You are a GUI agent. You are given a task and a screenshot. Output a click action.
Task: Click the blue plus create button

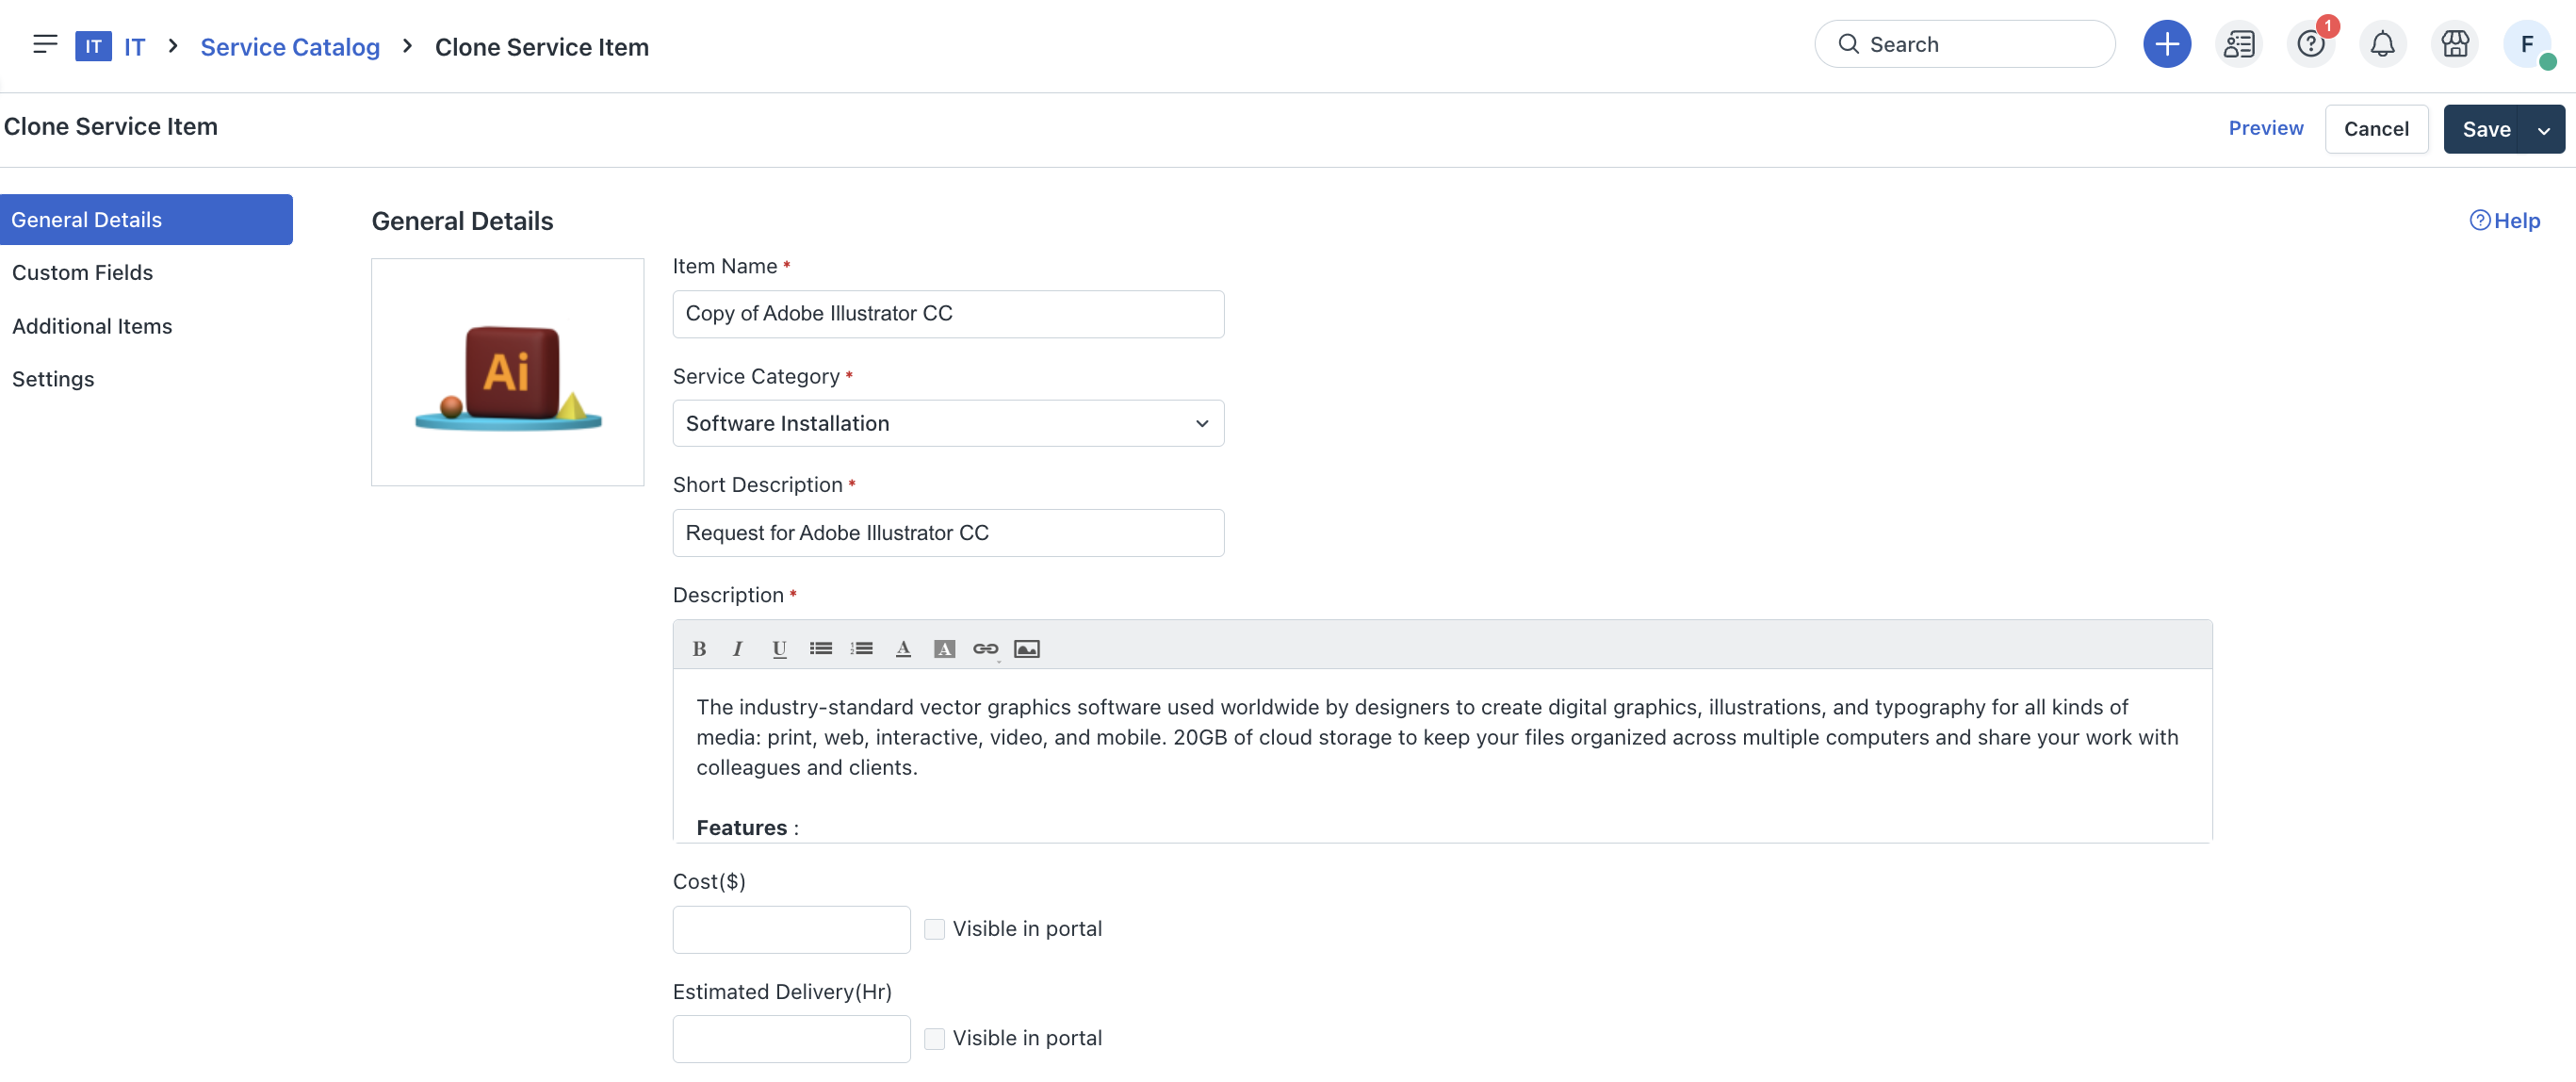(x=2166, y=44)
